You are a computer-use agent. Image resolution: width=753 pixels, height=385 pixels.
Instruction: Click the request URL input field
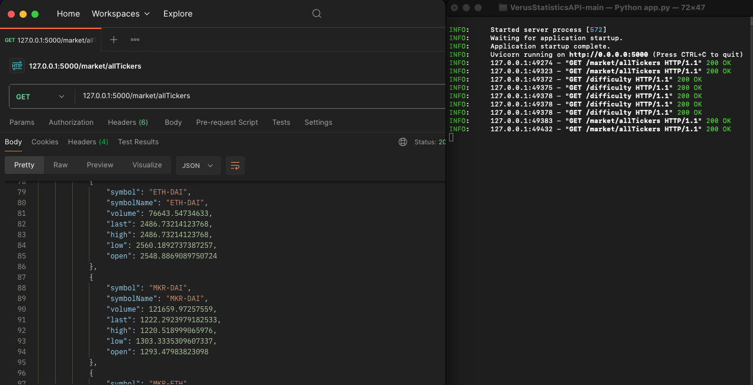click(x=261, y=96)
